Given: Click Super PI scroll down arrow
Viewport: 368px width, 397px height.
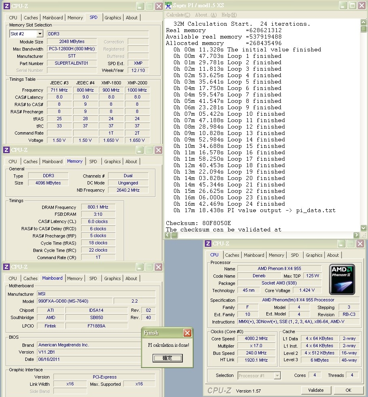Looking at the screenshot, I should [x=364, y=228].
